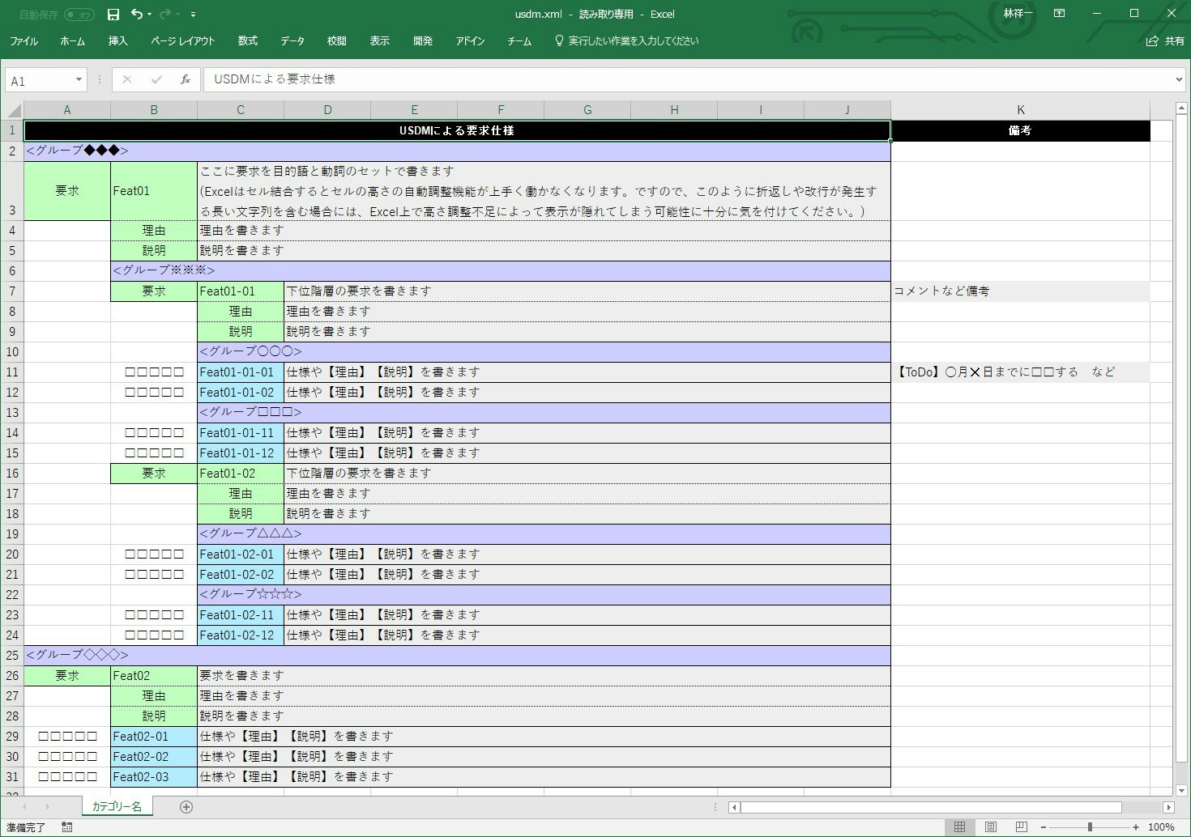
Task: Click the Ribbon Display Options icon
Action: pyautogui.click(x=1059, y=14)
